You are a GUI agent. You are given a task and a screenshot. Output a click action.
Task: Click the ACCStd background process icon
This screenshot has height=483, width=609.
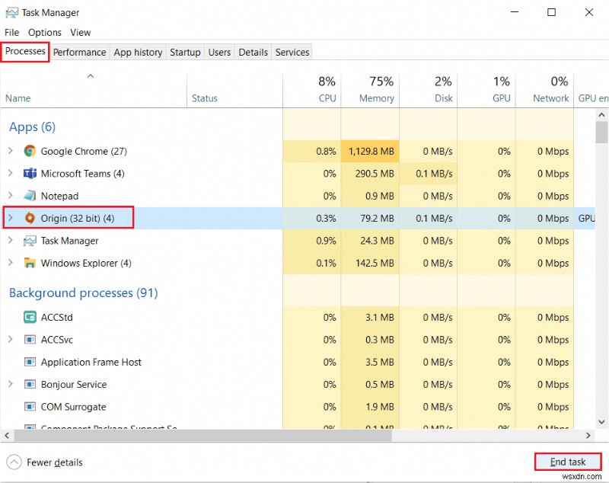[29, 318]
